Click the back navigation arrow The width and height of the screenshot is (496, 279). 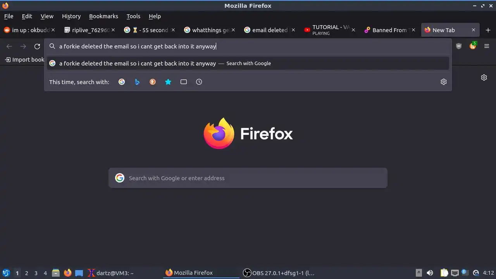point(9,46)
